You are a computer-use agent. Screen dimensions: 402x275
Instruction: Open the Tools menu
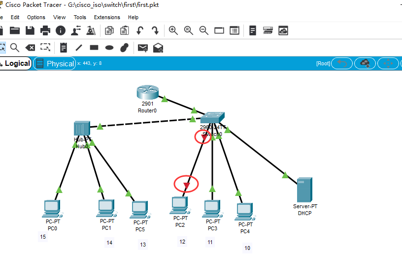pos(80,17)
